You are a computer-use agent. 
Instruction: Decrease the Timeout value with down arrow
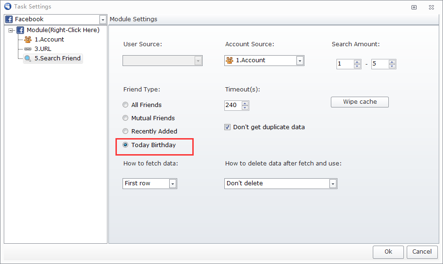[x=245, y=107]
